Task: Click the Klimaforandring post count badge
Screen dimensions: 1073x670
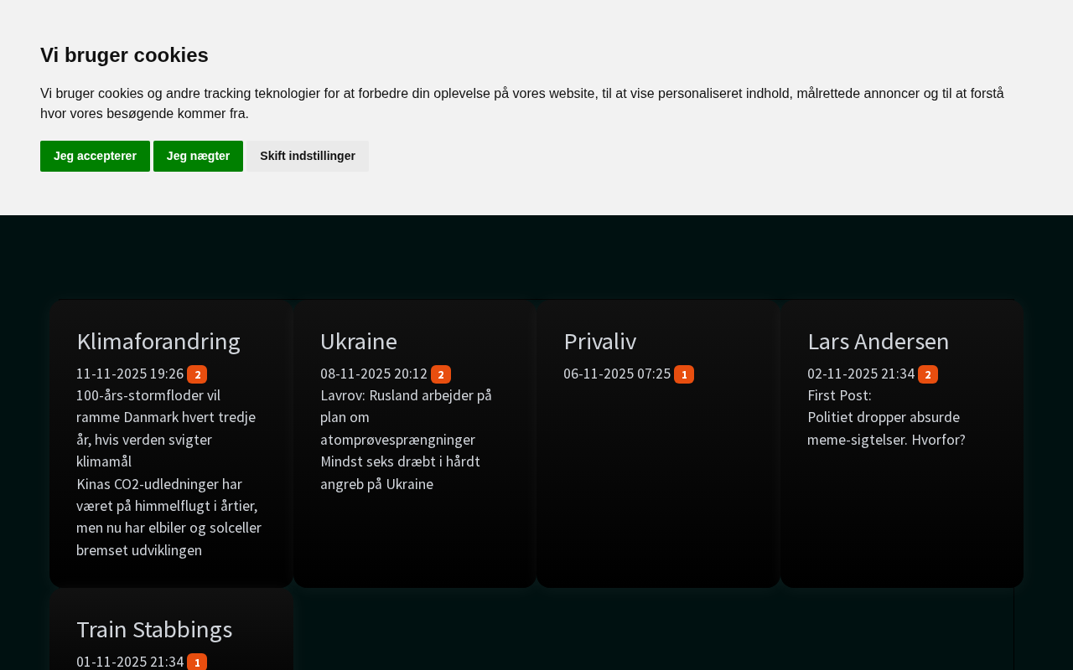Action: click(x=197, y=374)
